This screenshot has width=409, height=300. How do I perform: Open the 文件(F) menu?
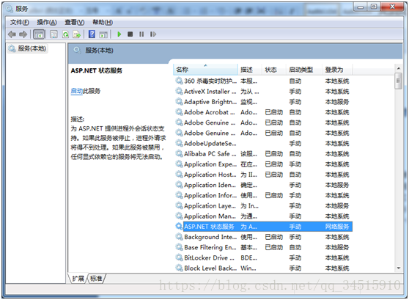click(x=20, y=22)
